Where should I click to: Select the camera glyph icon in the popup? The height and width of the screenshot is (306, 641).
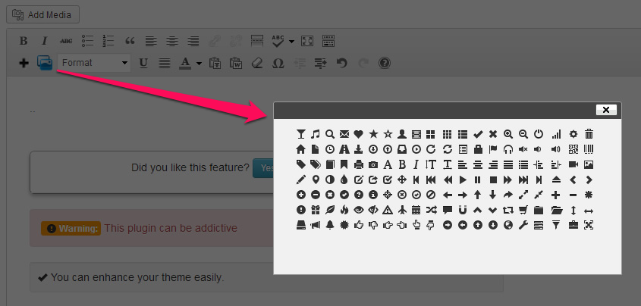pyautogui.click(x=373, y=164)
